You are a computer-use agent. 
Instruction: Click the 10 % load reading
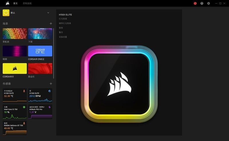[x=7, y=112]
